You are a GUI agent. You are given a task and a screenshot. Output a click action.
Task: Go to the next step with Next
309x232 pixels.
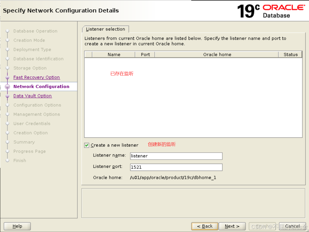(x=232, y=226)
